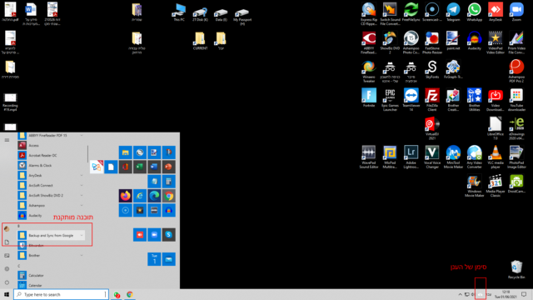Viewport: 533px width, 300px height.
Task: Open Alarms & Clock from app list
Action: pyautogui.click(x=51, y=165)
